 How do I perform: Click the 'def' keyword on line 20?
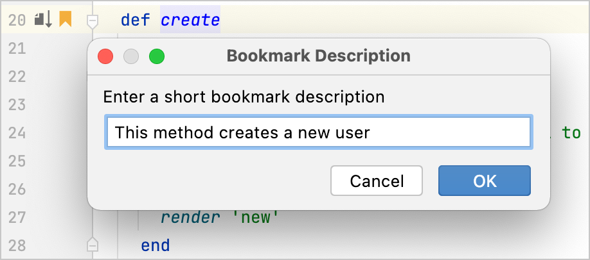click(136, 20)
